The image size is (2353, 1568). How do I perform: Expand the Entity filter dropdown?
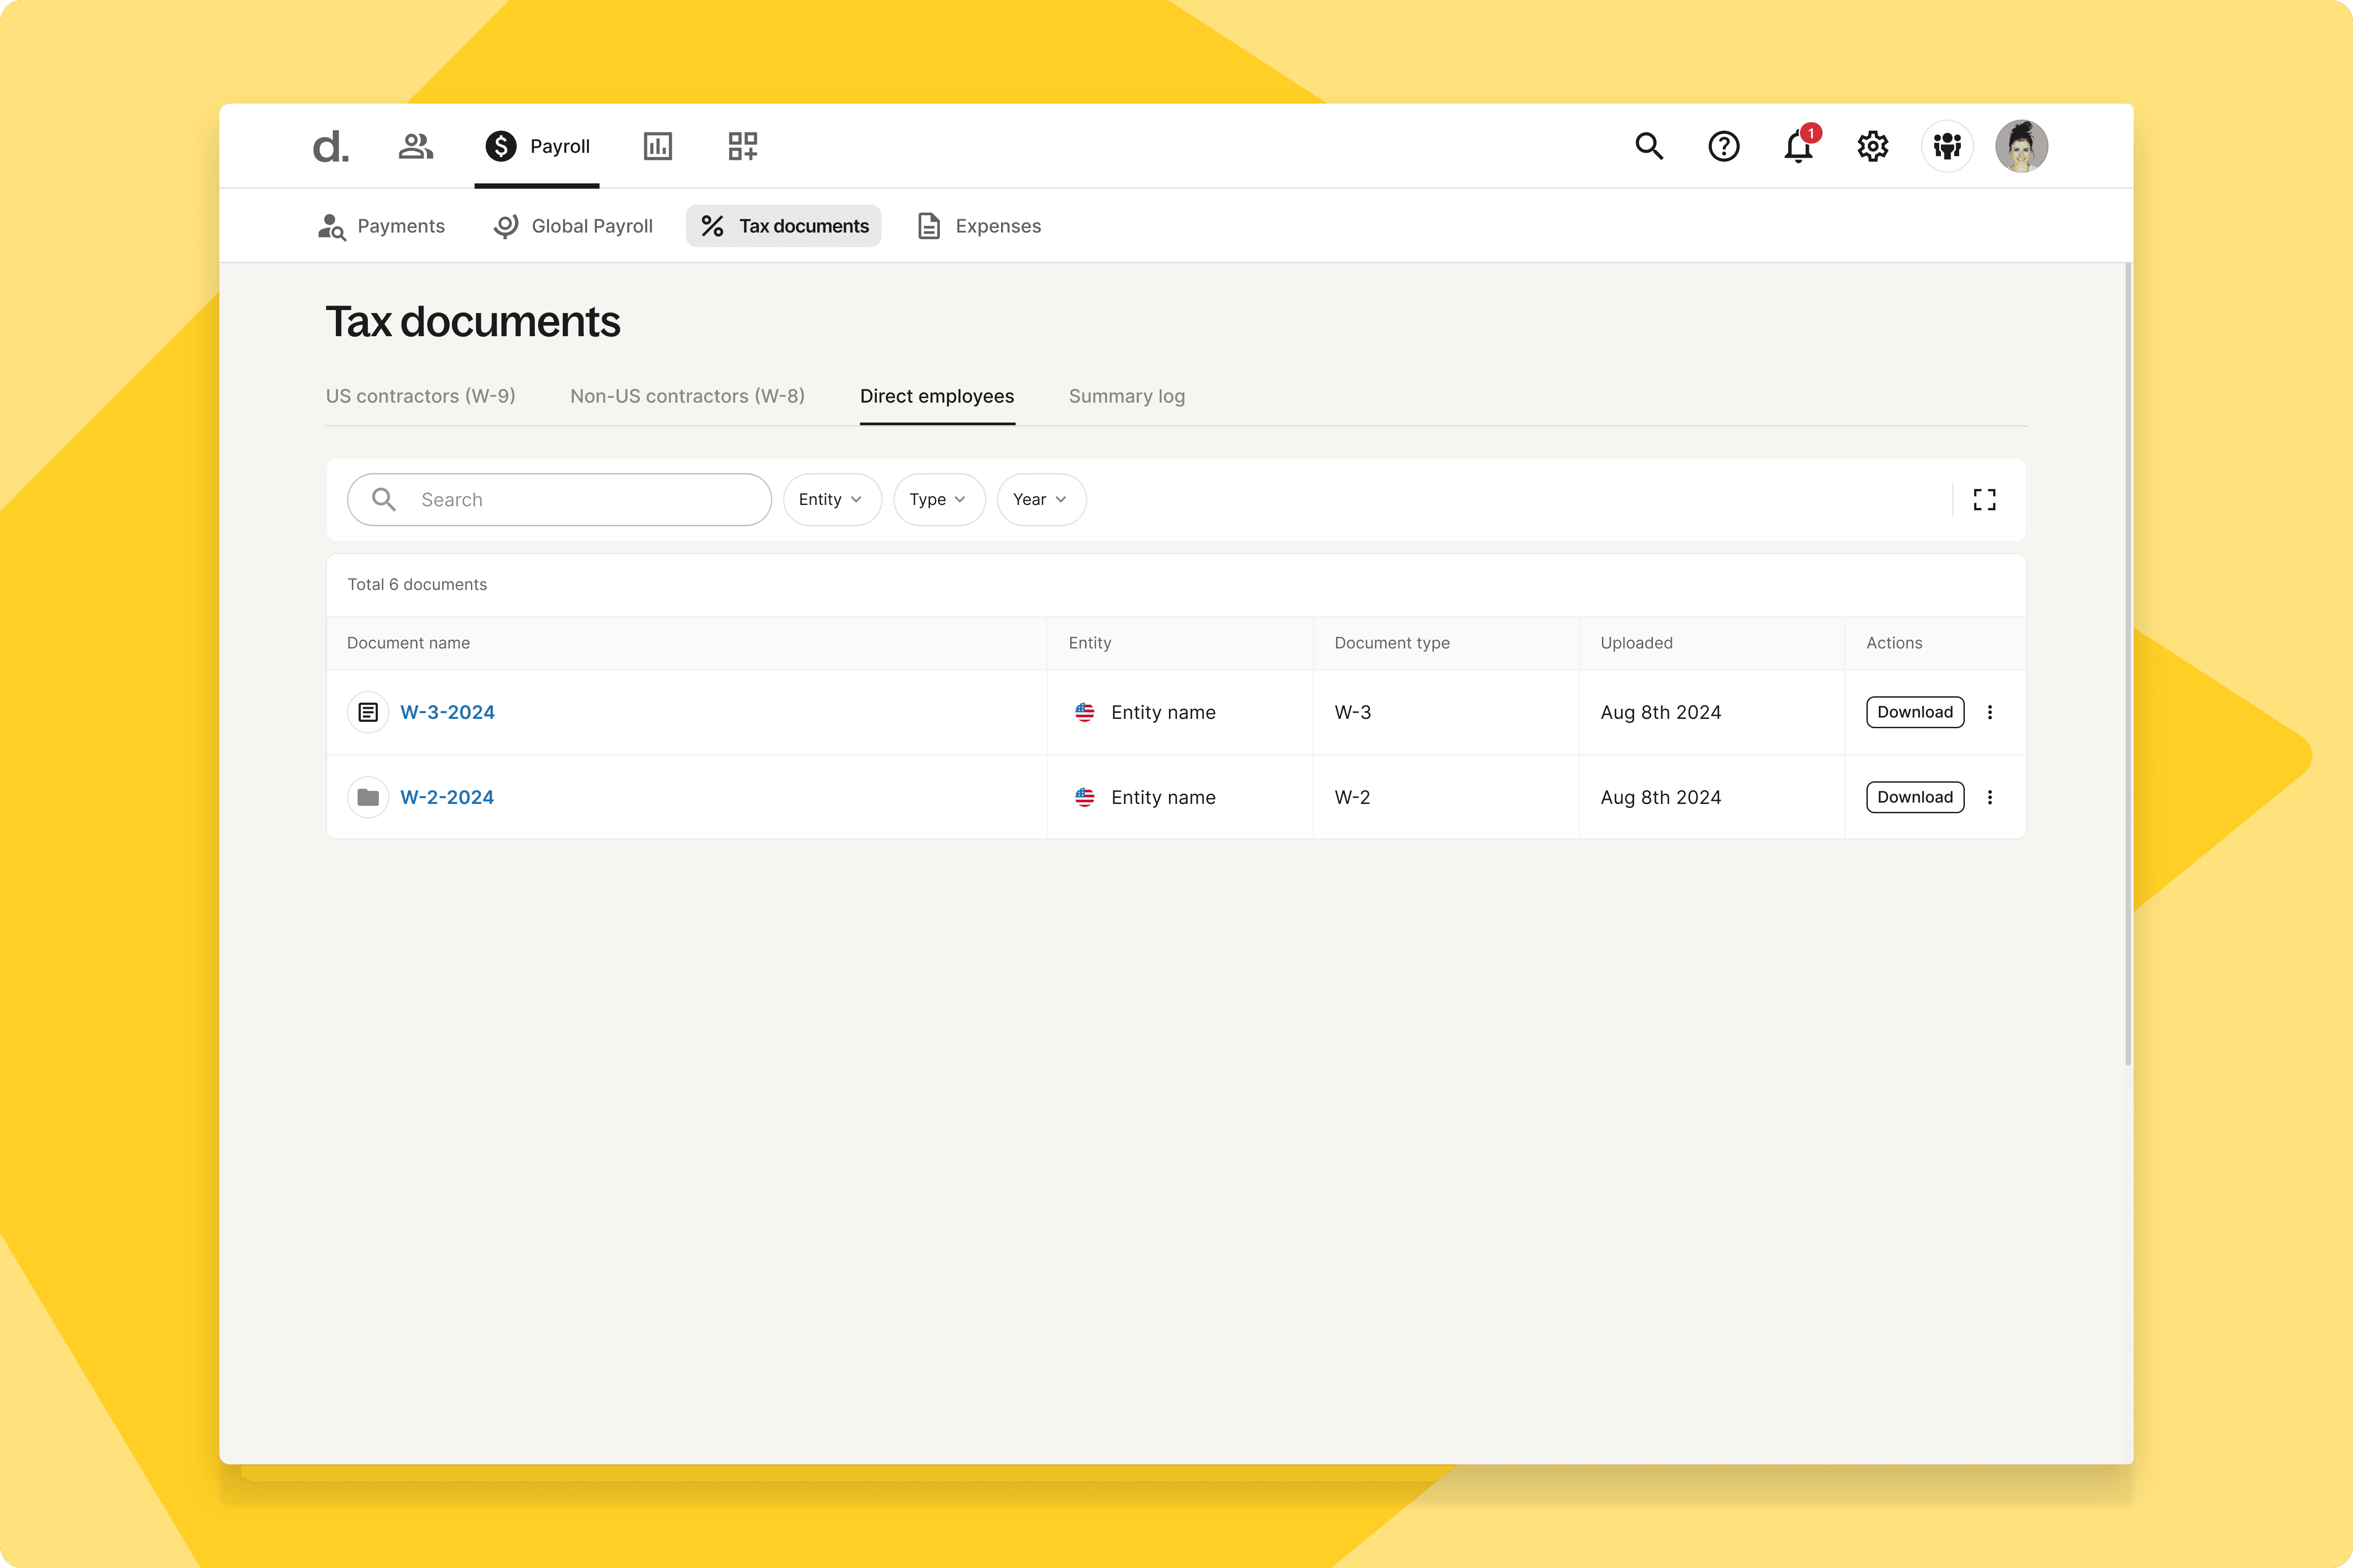(x=831, y=500)
